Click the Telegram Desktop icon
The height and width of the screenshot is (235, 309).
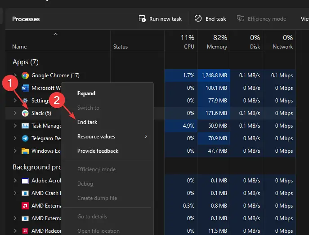[25, 138]
